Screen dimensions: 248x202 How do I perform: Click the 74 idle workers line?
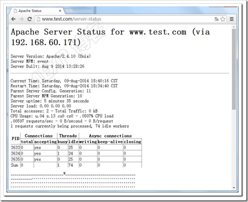tap(69, 126)
